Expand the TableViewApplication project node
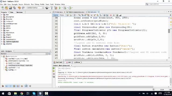The height and width of the screenshot is (96, 172). (2, 42)
